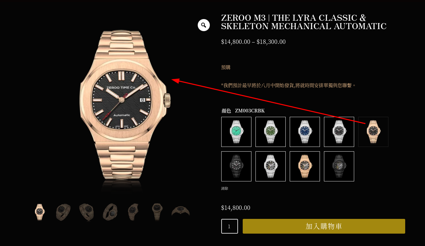Clear the selected color with 清除 link
The height and width of the screenshot is (246, 425).
click(x=225, y=188)
